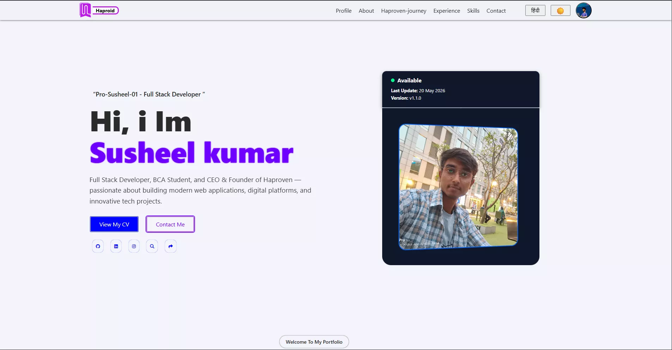This screenshot has height=350, width=672.
Task: Navigate to Haproven-journey section
Action: tap(404, 11)
